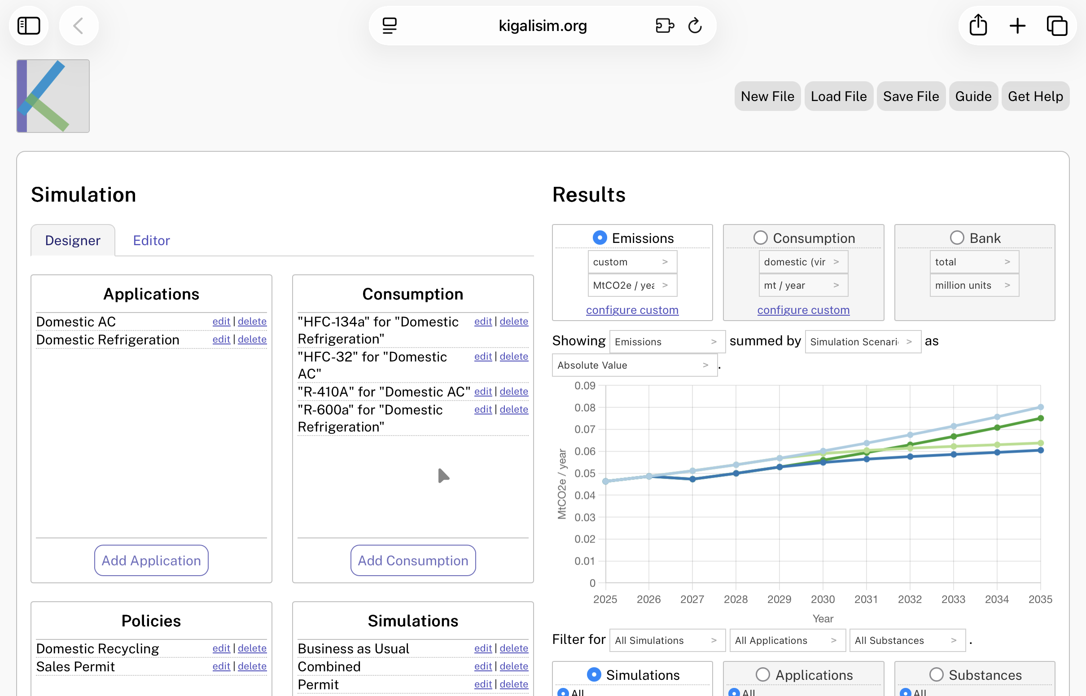The width and height of the screenshot is (1086, 696).
Task: Show the tab overview
Action: (1057, 26)
